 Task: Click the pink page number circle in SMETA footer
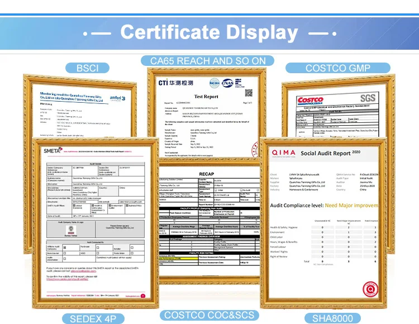pyautogui.click(x=143, y=296)
